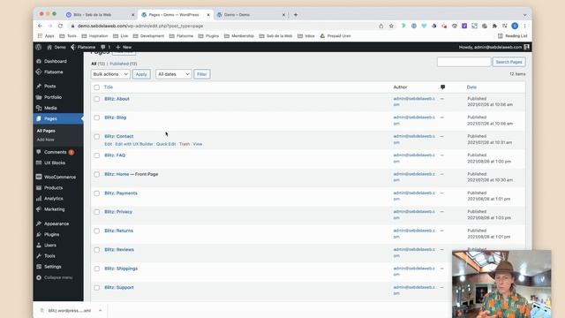Check the Blitz: Returns row checkbox

pos(96,231)
